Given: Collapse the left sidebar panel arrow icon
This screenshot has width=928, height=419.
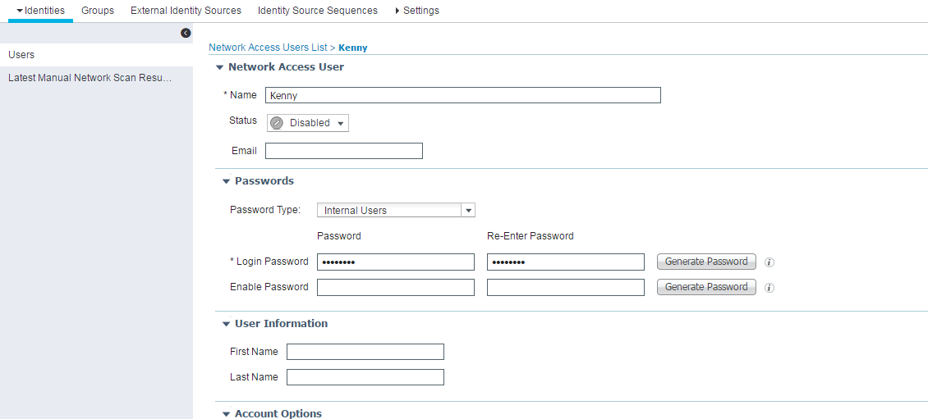Looking at the screenshot, I should (x=186, y=33).
